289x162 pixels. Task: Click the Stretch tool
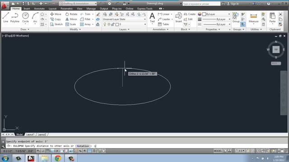point(56,24)
